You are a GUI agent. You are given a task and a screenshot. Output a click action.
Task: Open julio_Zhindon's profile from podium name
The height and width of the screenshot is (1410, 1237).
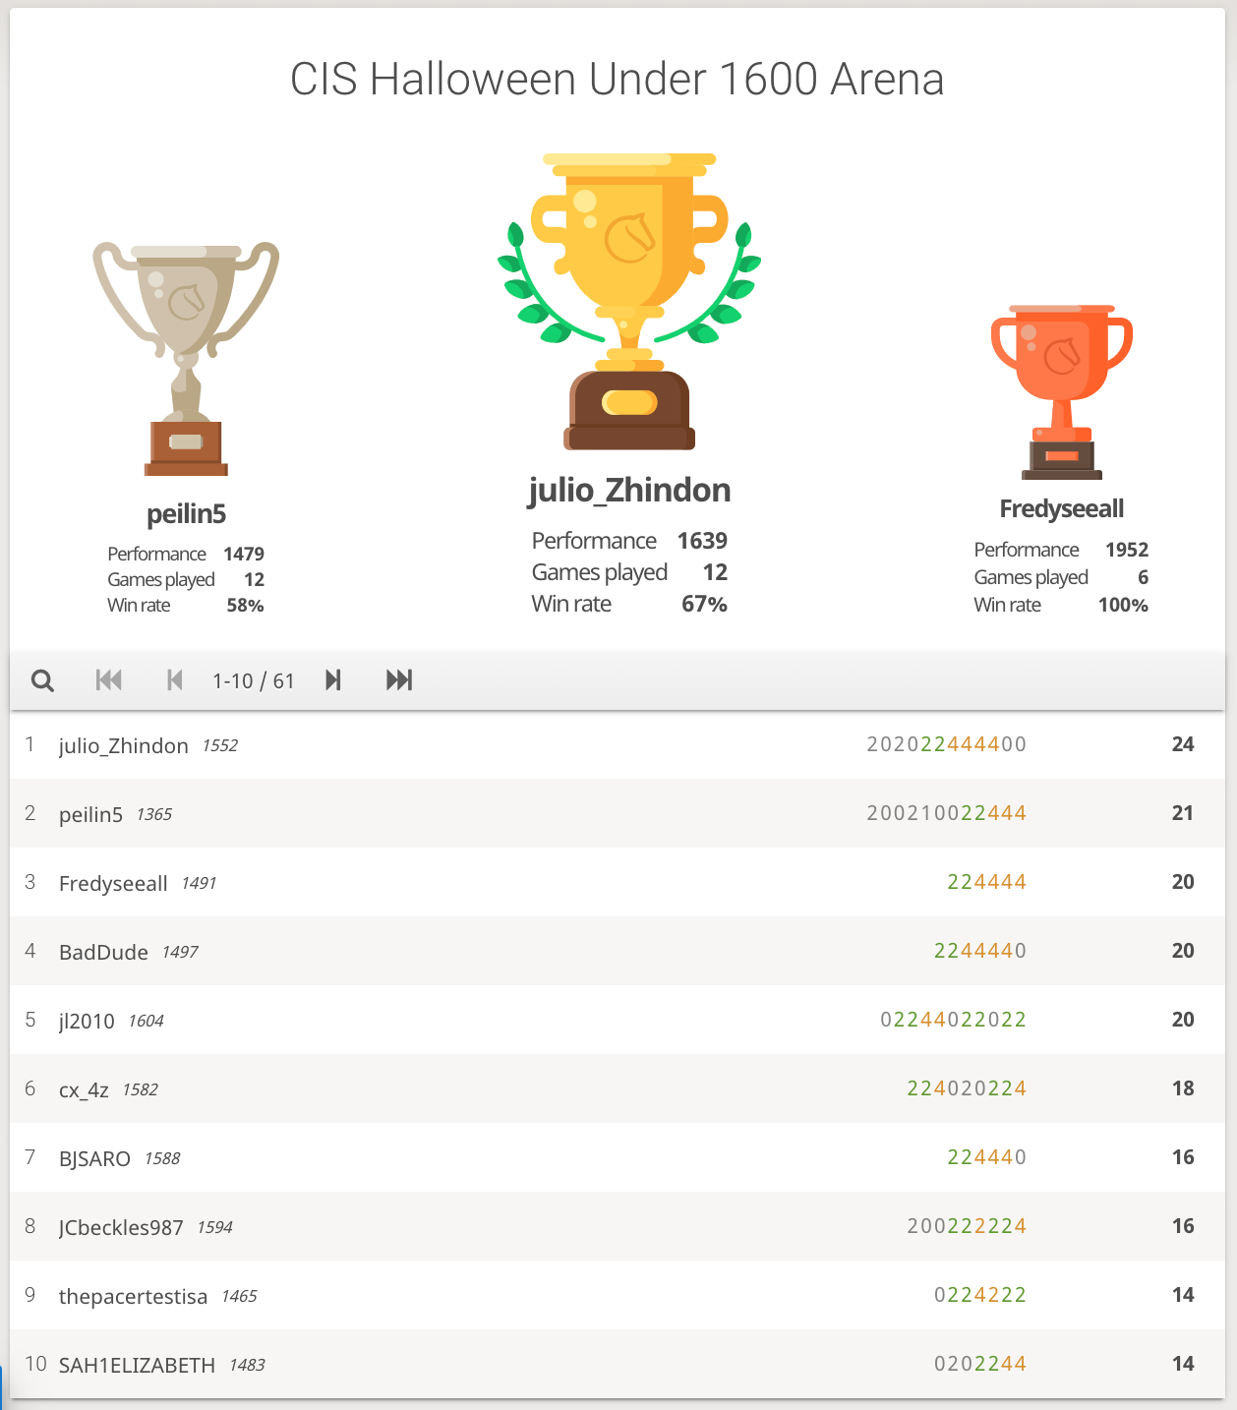629,490
